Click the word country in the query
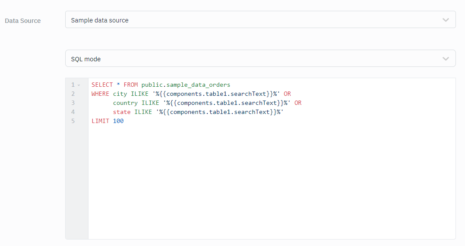Viewport: 465px width, 246px height. (x=125, y=103)
